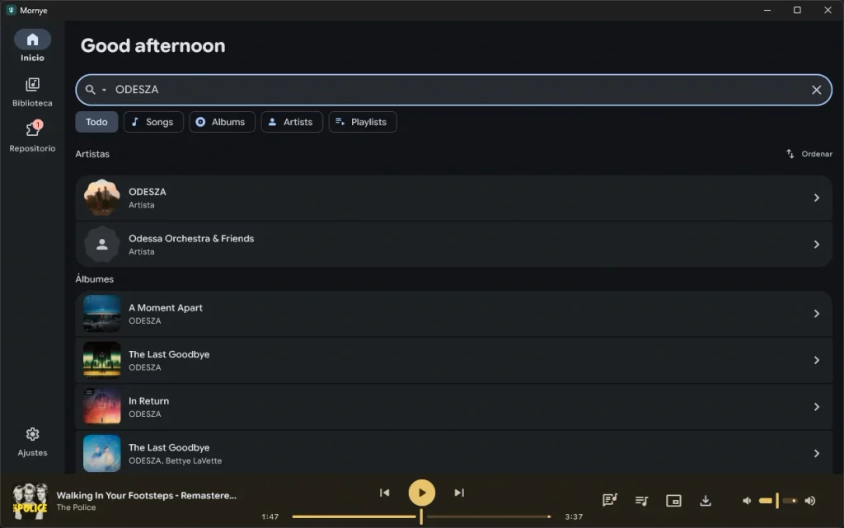
Task: Click In Return album cover
Action: [101, 407]
